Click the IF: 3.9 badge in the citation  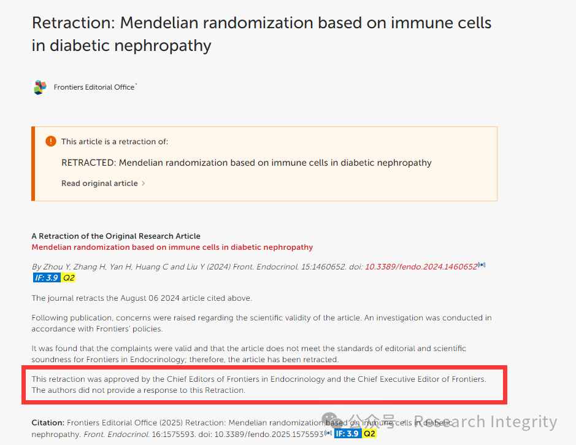pos(348,433)
